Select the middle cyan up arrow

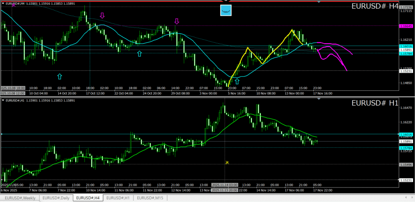139,53
